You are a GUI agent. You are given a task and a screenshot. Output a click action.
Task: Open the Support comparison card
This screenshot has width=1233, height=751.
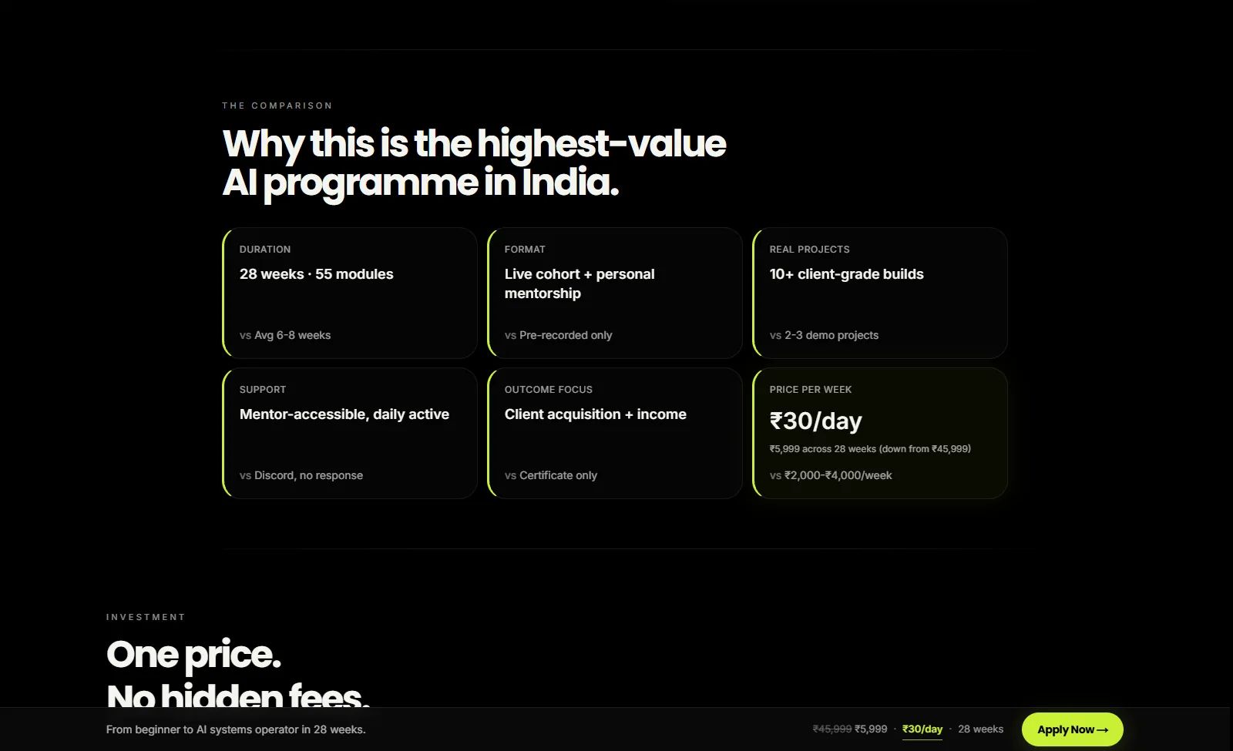click(350, 433)
